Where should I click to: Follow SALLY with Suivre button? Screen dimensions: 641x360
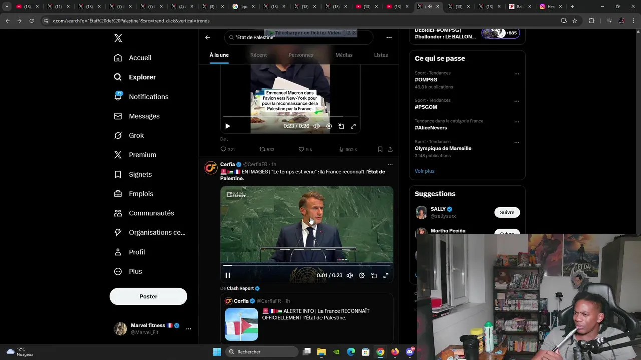point(507,212)
